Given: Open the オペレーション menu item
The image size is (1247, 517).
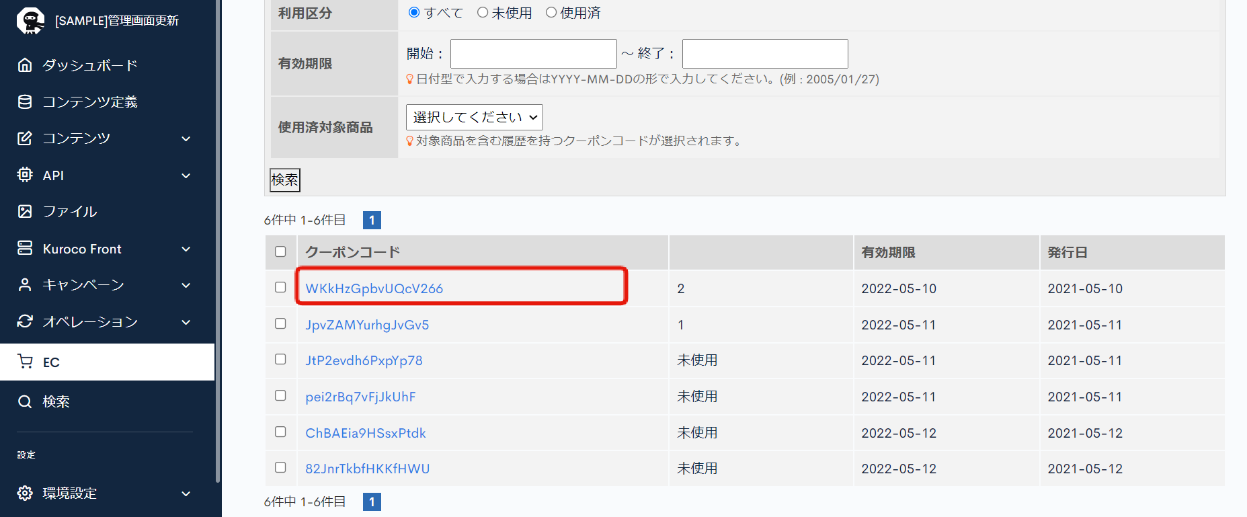Looking at the screenshot, I should tap(90, 321).
